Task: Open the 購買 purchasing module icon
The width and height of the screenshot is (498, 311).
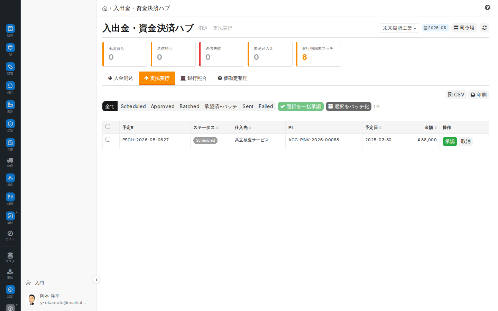Action: coord(10,67)
